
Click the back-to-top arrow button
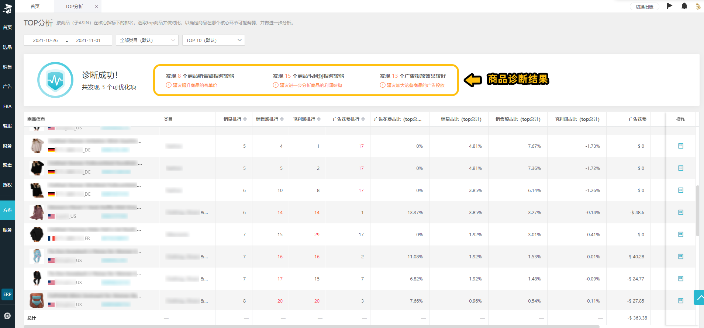(x=699, y=297)
